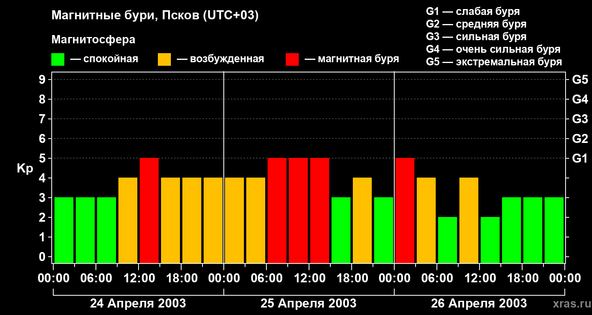Click the "Магнитные бури, Псков" chart title
Image resolution: width=592 pixels, height=315 pixels.
[155, 16]
